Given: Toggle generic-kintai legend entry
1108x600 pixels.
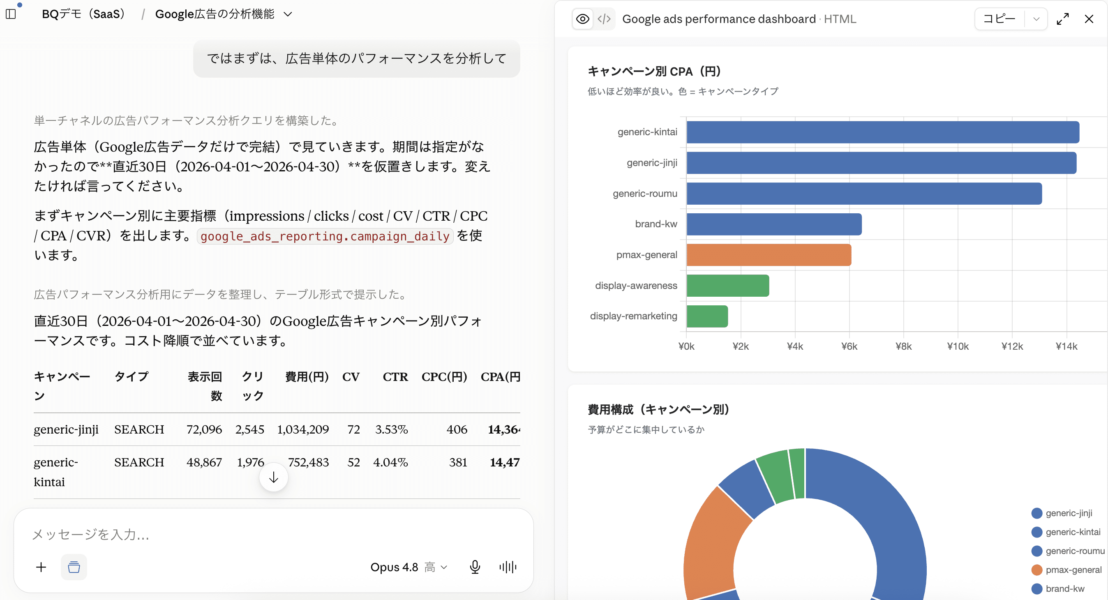Looking at the screenshot, I should tap(1066, 532).
